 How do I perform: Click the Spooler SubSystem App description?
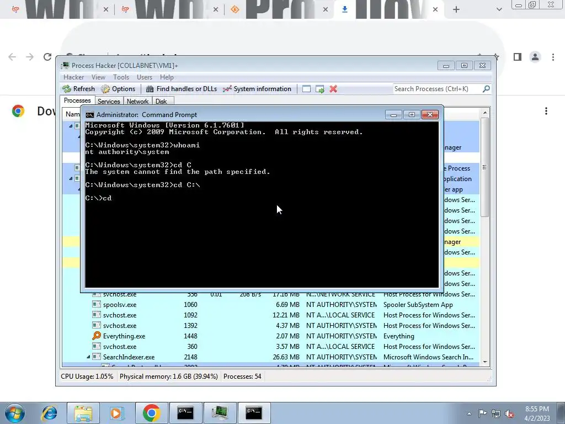pyautogui.click(x=418, y=305)
